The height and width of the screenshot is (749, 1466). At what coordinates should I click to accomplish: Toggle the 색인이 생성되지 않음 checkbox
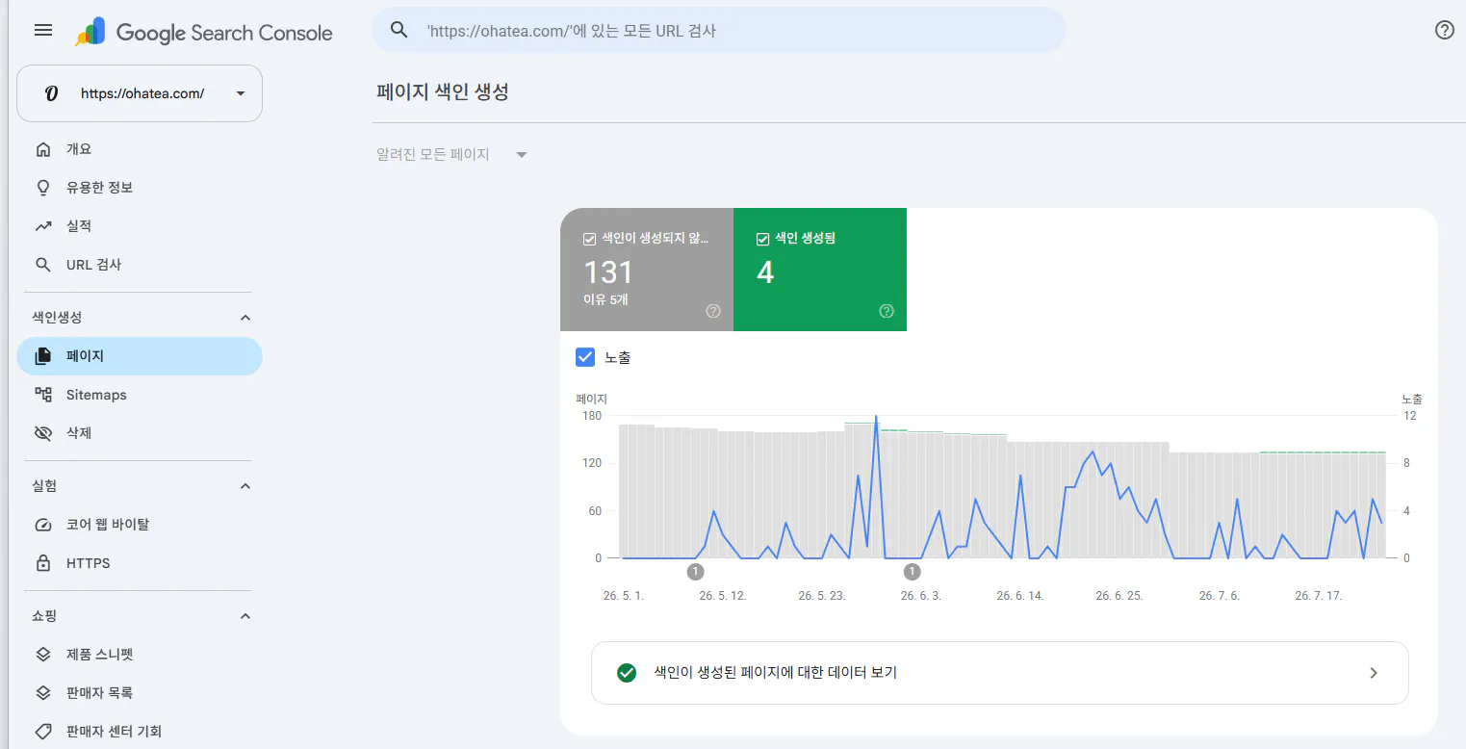[x=590, y=239]
